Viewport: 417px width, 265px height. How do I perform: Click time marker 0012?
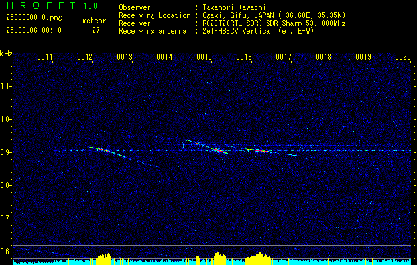point(85,57)
